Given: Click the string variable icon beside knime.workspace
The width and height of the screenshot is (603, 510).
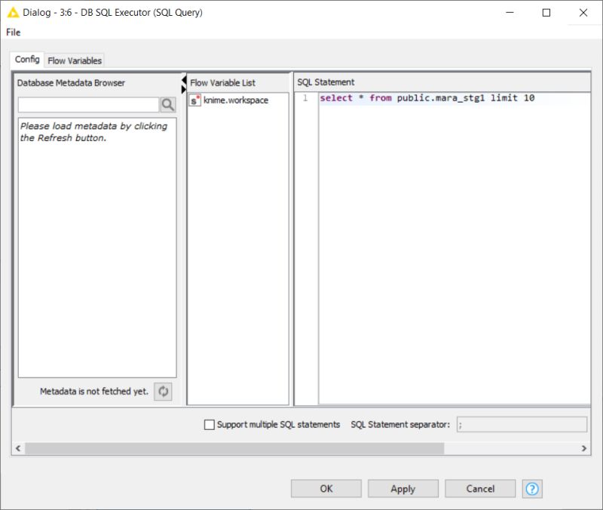Looking at the screenshot, I should 194,100.
